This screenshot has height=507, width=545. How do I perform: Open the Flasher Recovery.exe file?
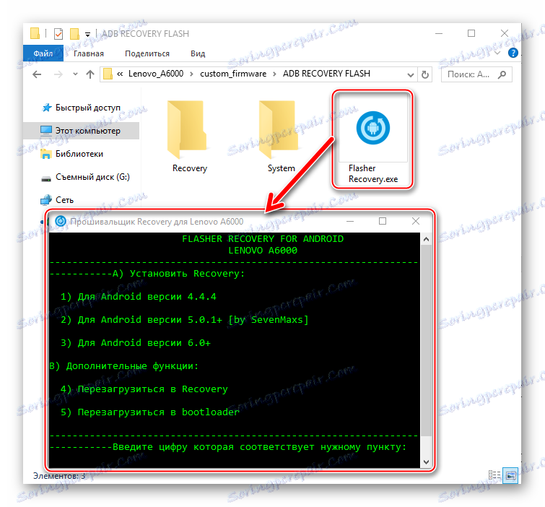[x=373, y=139]
